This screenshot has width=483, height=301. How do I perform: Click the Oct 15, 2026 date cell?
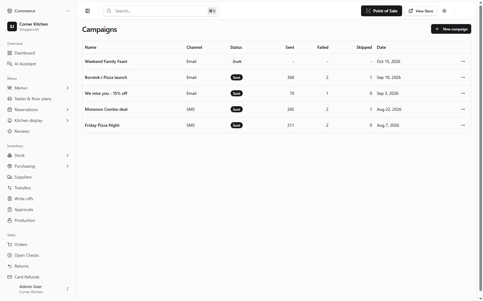(389, 61)
